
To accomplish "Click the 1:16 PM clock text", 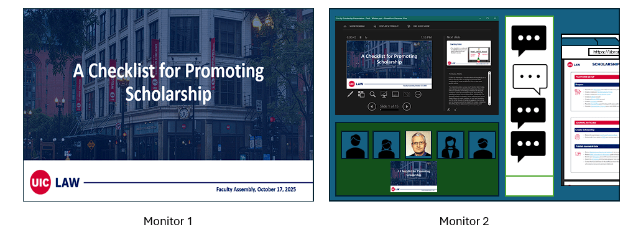I will 427,37.
